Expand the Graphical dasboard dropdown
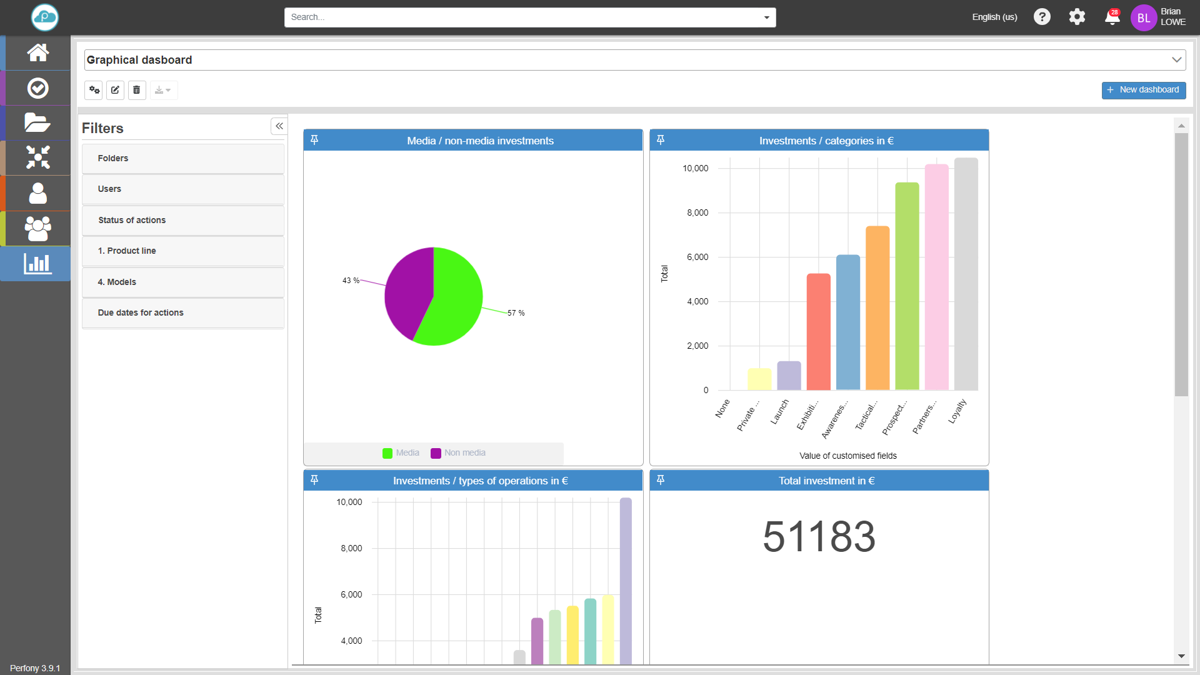The width and height of the screenshot is (1200, 675). click(x=1176, y=60)
